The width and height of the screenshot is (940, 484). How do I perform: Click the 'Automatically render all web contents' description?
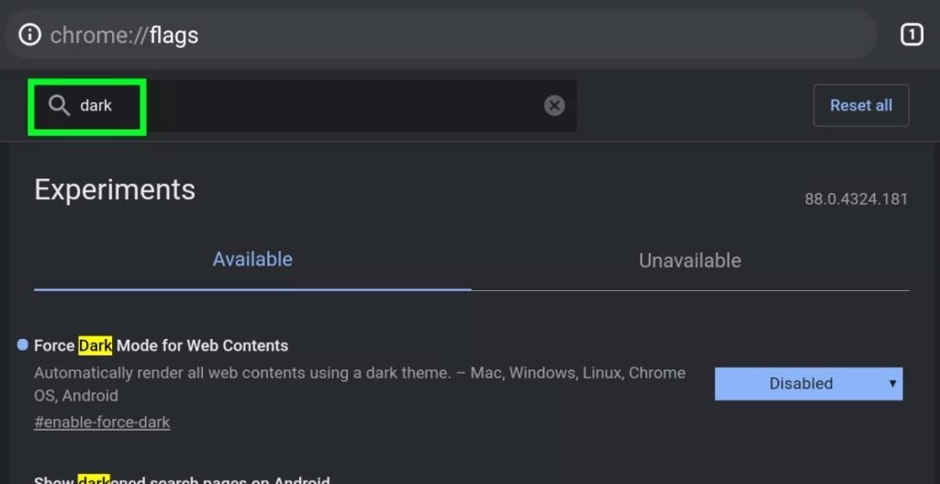tap(360, 384)
